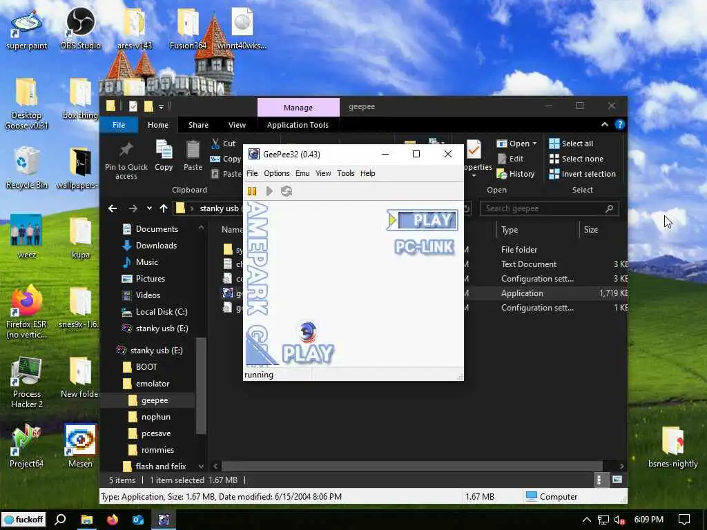Select Documents in the navigation pane
This screenshot has width=707, height=530.
coord(157,229)
